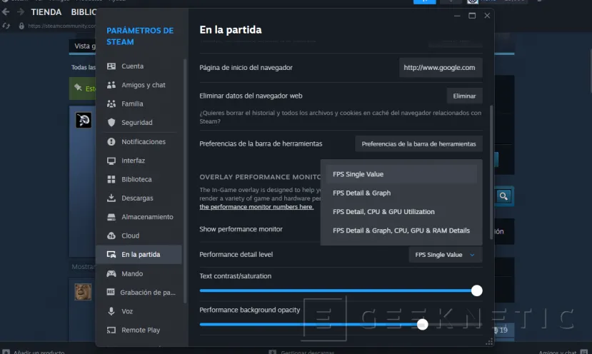Select the Descargas settings tab

point(139,198)
